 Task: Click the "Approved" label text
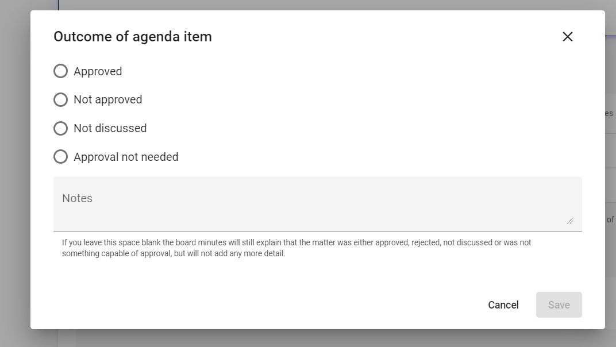98,71
